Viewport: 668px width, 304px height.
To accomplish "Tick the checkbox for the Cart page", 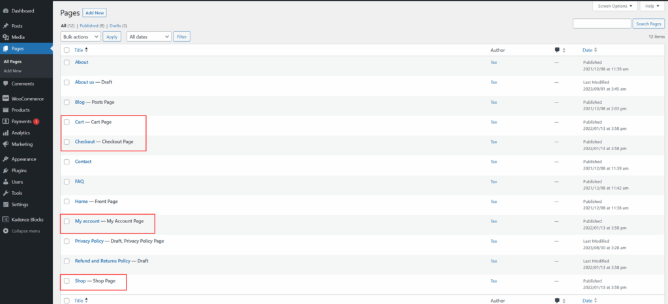I will pyautogui.click(x=67, y=122).
